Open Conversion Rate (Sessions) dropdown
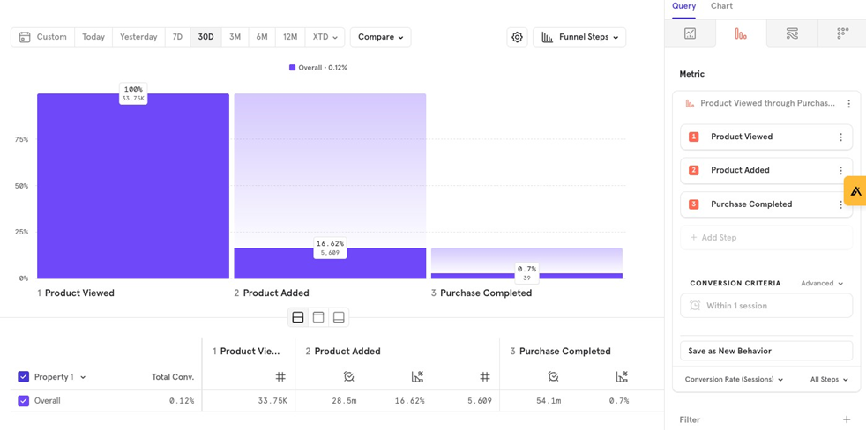 [734, 380]
